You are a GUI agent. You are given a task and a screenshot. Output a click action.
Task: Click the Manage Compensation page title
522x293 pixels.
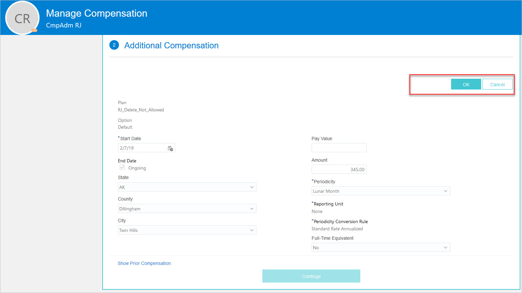(x=96, y=13)
